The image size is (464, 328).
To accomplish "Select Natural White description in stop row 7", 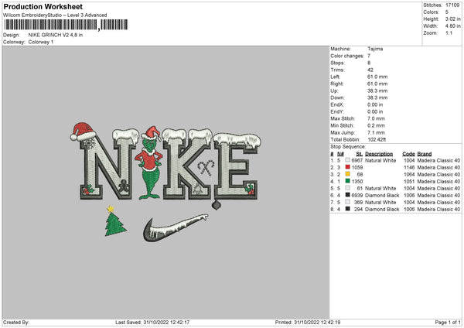I will 380,202.
